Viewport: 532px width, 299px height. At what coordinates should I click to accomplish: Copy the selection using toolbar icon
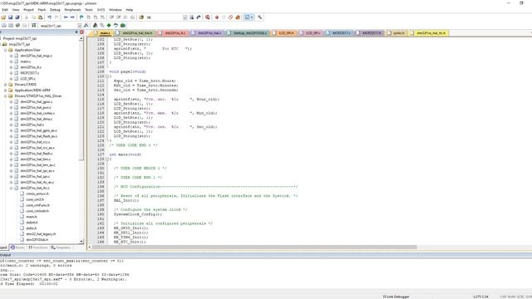[x=33, y=17]
